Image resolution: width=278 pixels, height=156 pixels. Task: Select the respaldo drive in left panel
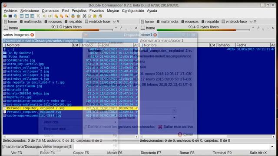point(73,22)
